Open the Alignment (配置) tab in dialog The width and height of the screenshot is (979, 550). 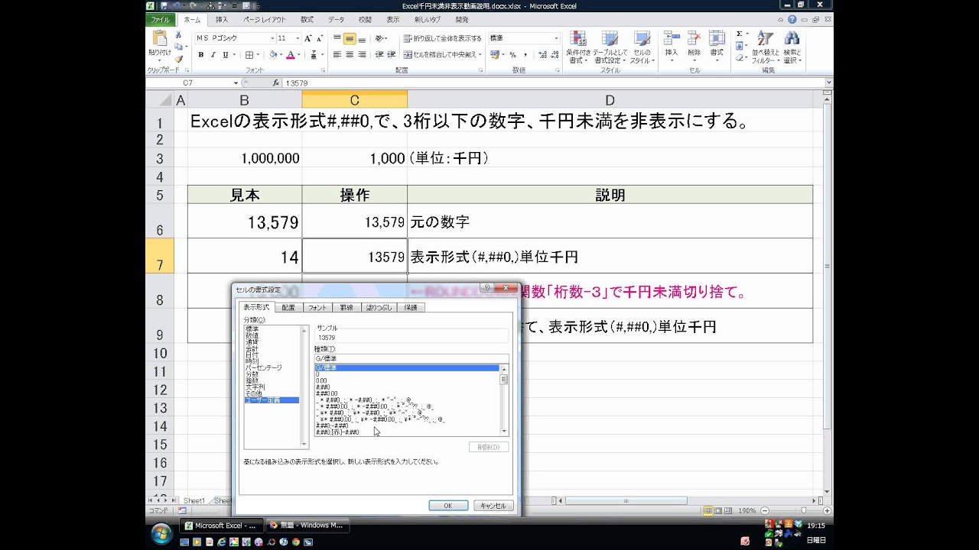click(x=288, y=307)
